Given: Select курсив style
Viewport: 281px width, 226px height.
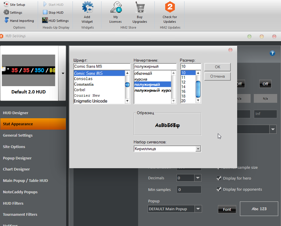Looking at the screenshot, I should tap(153, 79).
